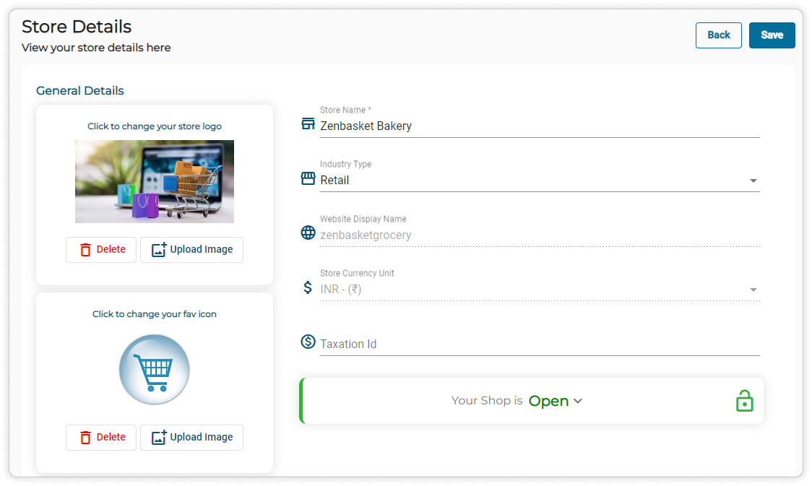
Task: Delete the store logo
Action: coord(101,250)
